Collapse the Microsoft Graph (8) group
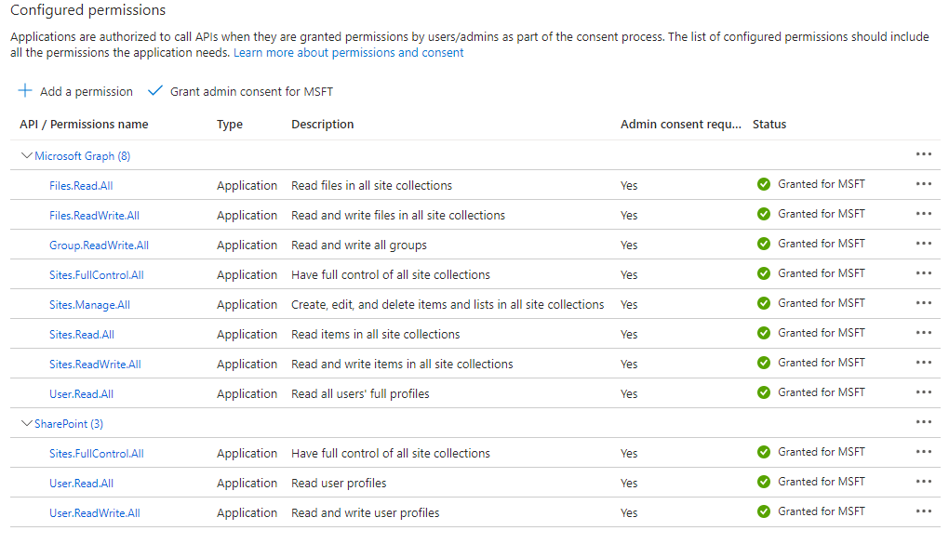Viewport: 949px width, 544px height. click(27, 155)
